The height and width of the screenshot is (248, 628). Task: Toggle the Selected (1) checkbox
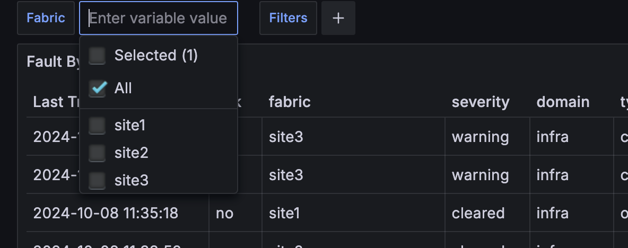tap(97, 55)
